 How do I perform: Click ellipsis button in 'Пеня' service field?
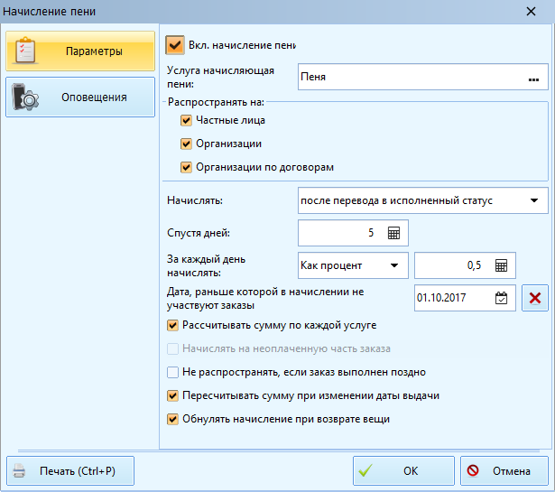533,78
